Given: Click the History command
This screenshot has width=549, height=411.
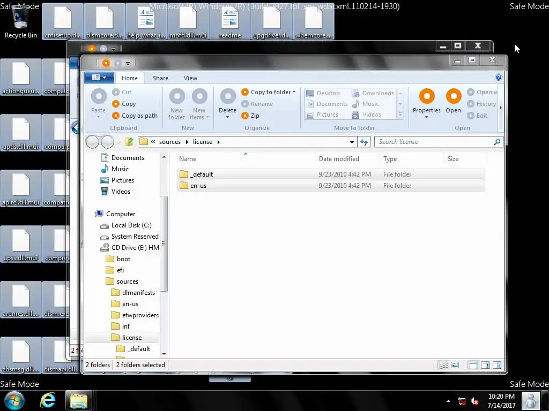Looking at the screenshot, I should tap(482, 104).
